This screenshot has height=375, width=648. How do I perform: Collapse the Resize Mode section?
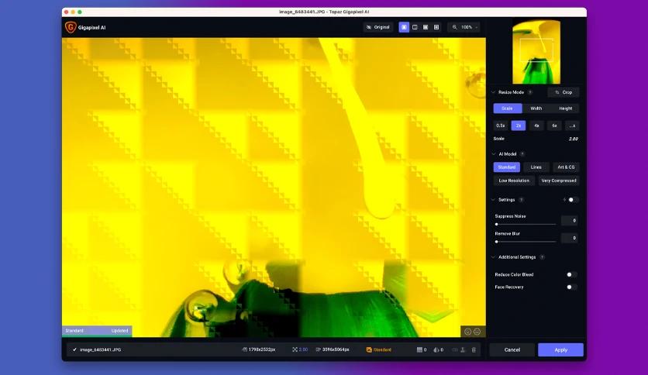[494, 92]
